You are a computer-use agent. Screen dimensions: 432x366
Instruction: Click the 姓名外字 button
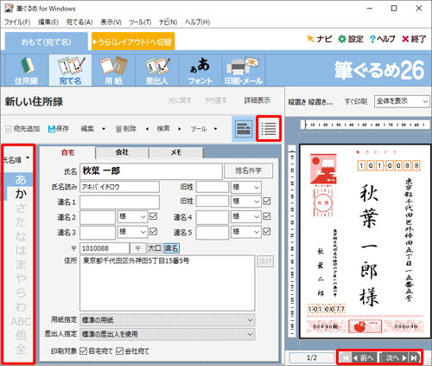click(x=248, y=170)
